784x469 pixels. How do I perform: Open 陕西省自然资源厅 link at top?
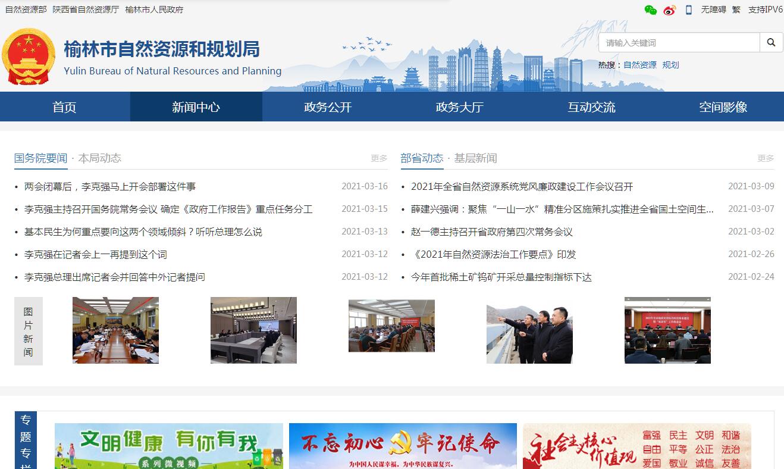(86, 10)
